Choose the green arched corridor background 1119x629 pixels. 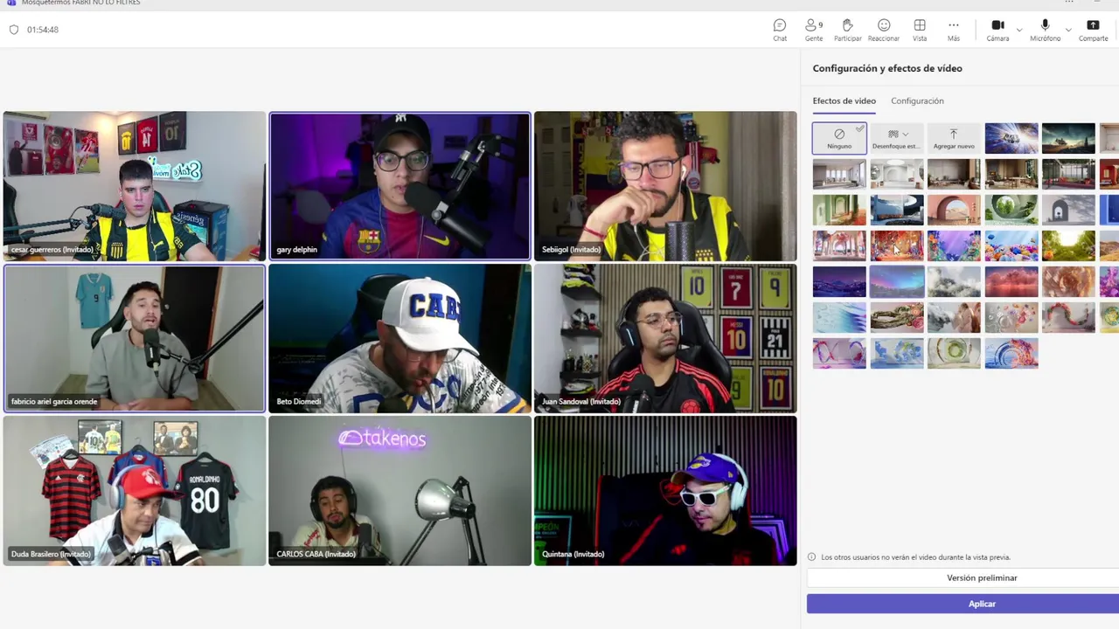[839, 210]
